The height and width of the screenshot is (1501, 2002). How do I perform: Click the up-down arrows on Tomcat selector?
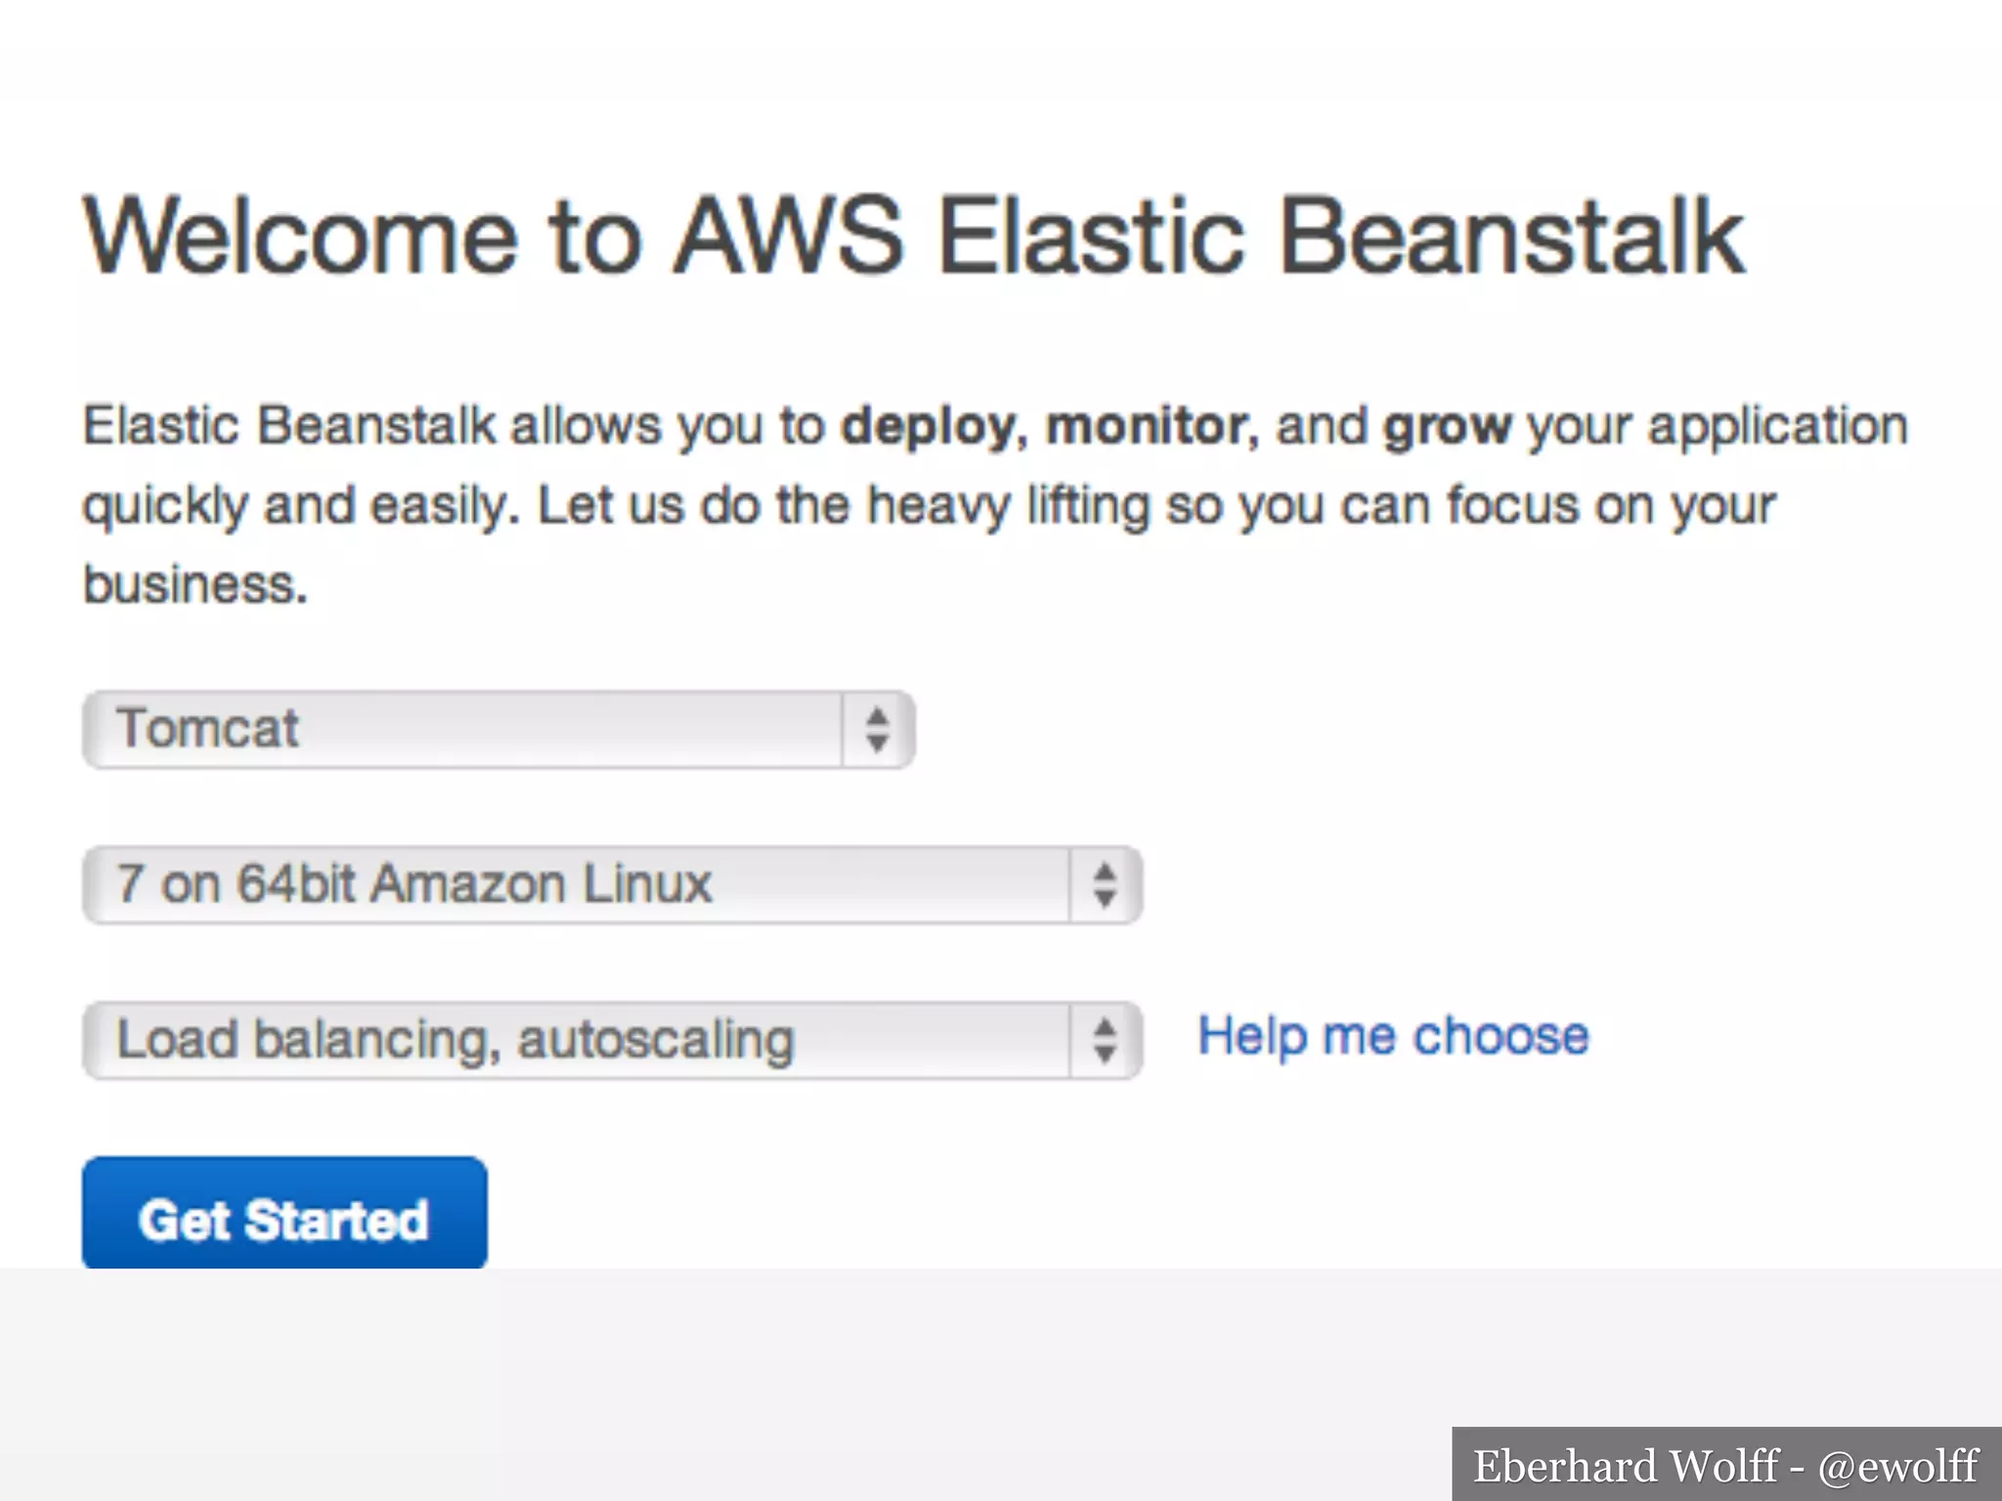click(877, 730)
